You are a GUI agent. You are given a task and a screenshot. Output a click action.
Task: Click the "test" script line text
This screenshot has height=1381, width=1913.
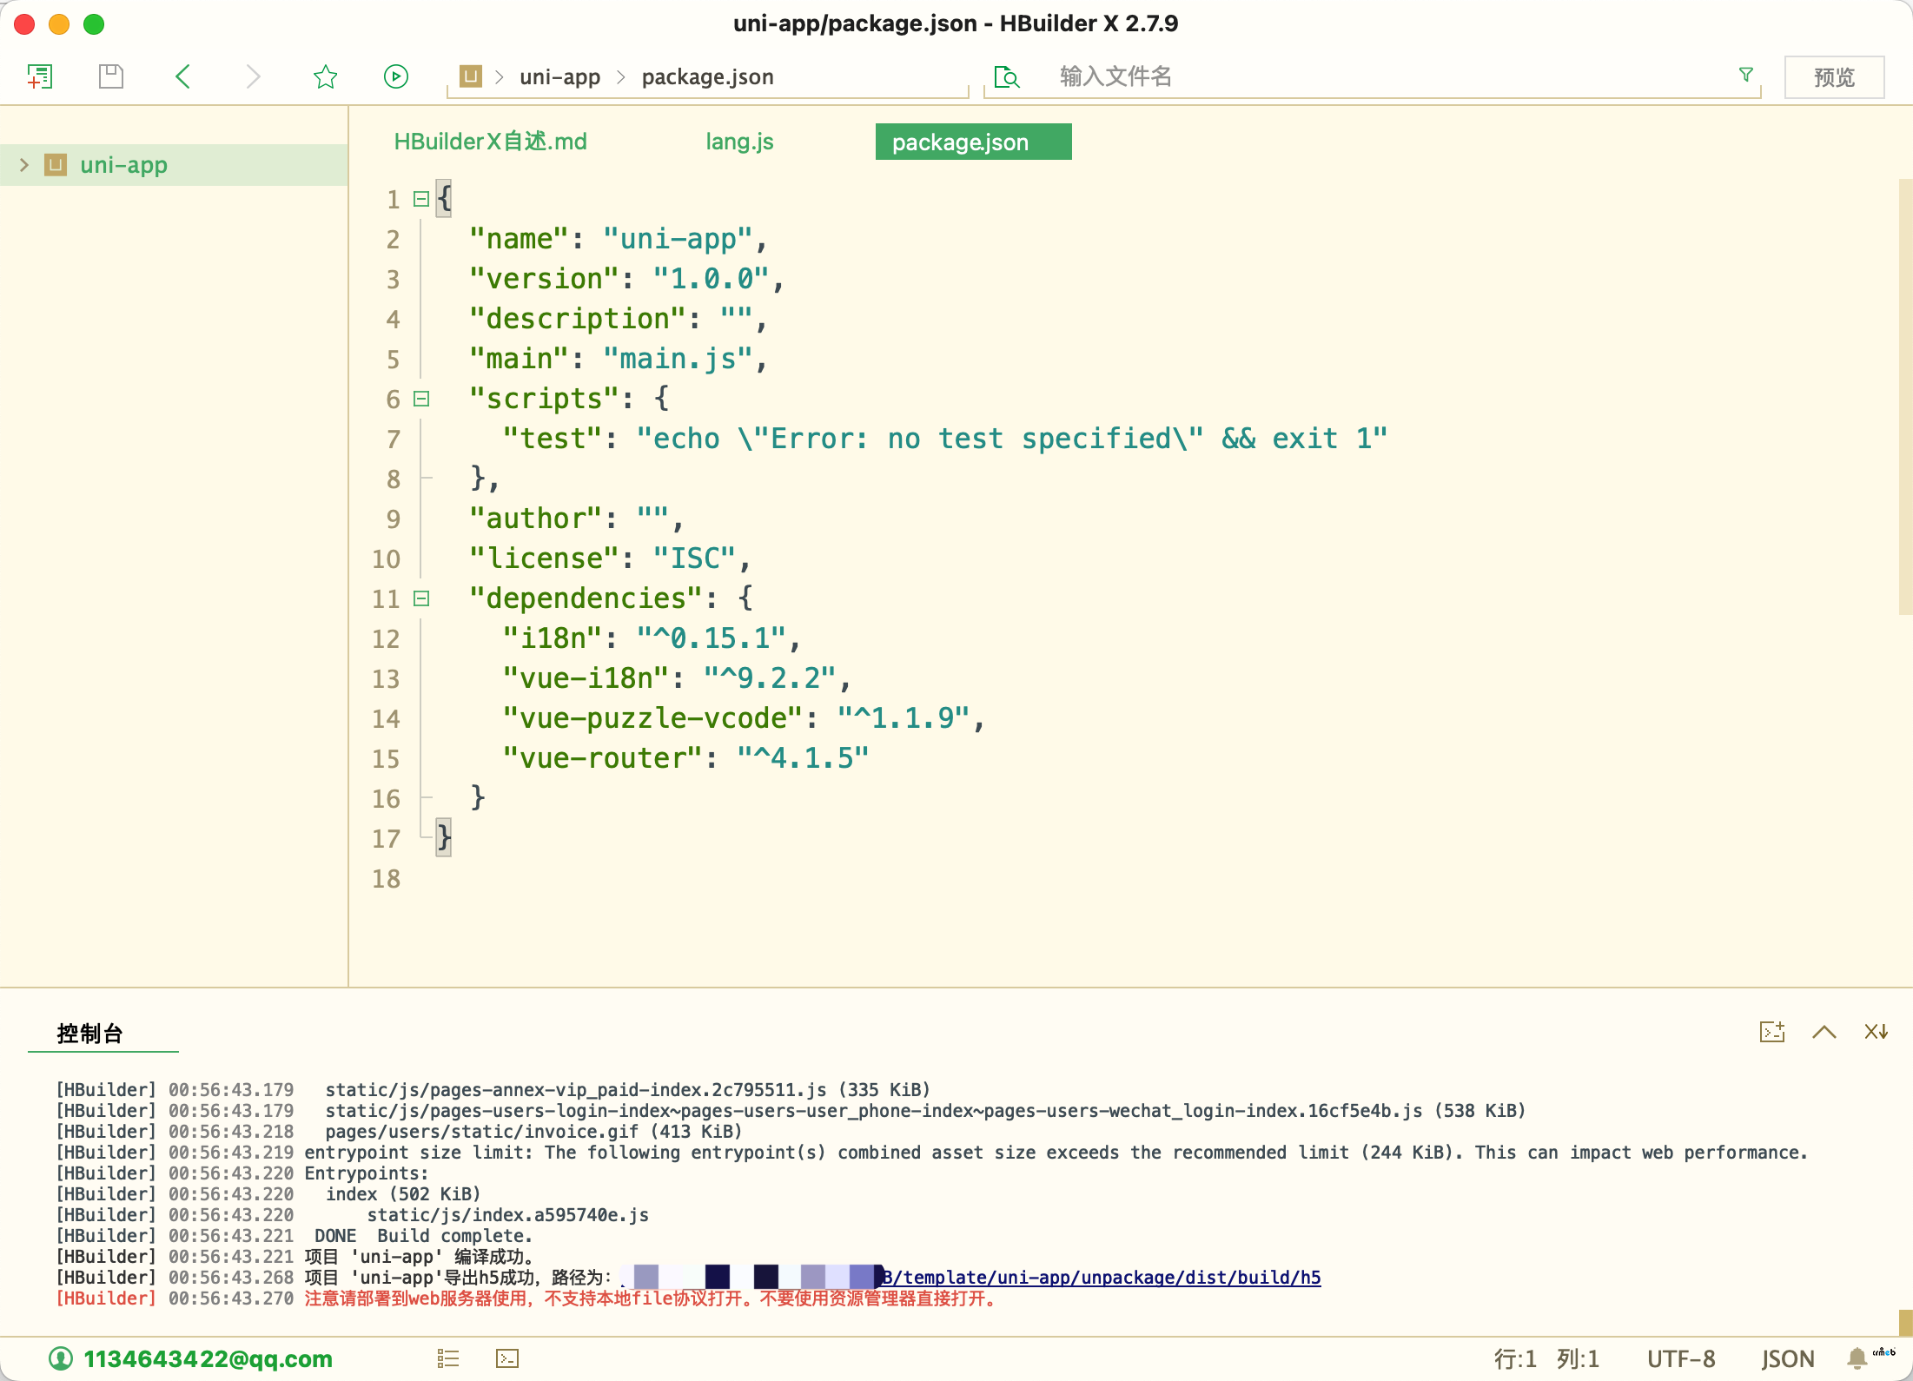point(945,439)
